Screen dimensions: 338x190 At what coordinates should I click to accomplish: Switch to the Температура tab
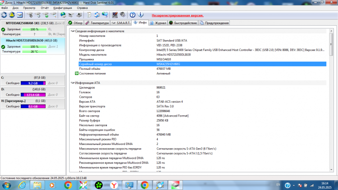[97, 23]
